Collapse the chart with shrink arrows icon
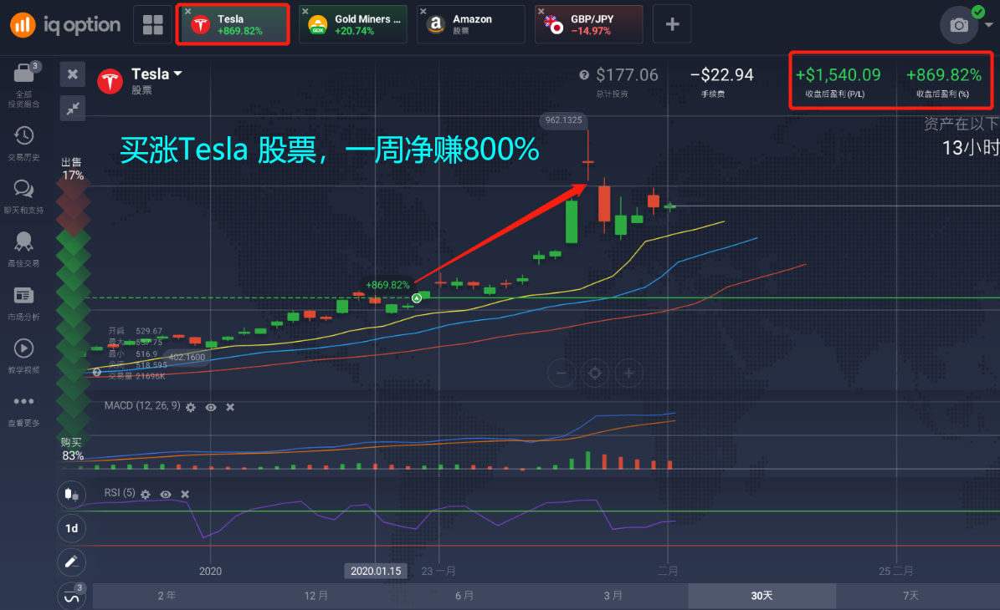The height and width of the screenshot is (610, 1000). (73, 108)
